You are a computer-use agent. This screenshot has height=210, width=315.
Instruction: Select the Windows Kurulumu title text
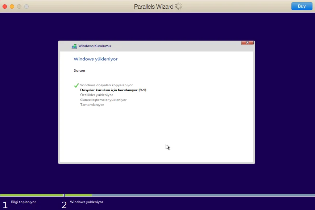[x=95, y=46]
